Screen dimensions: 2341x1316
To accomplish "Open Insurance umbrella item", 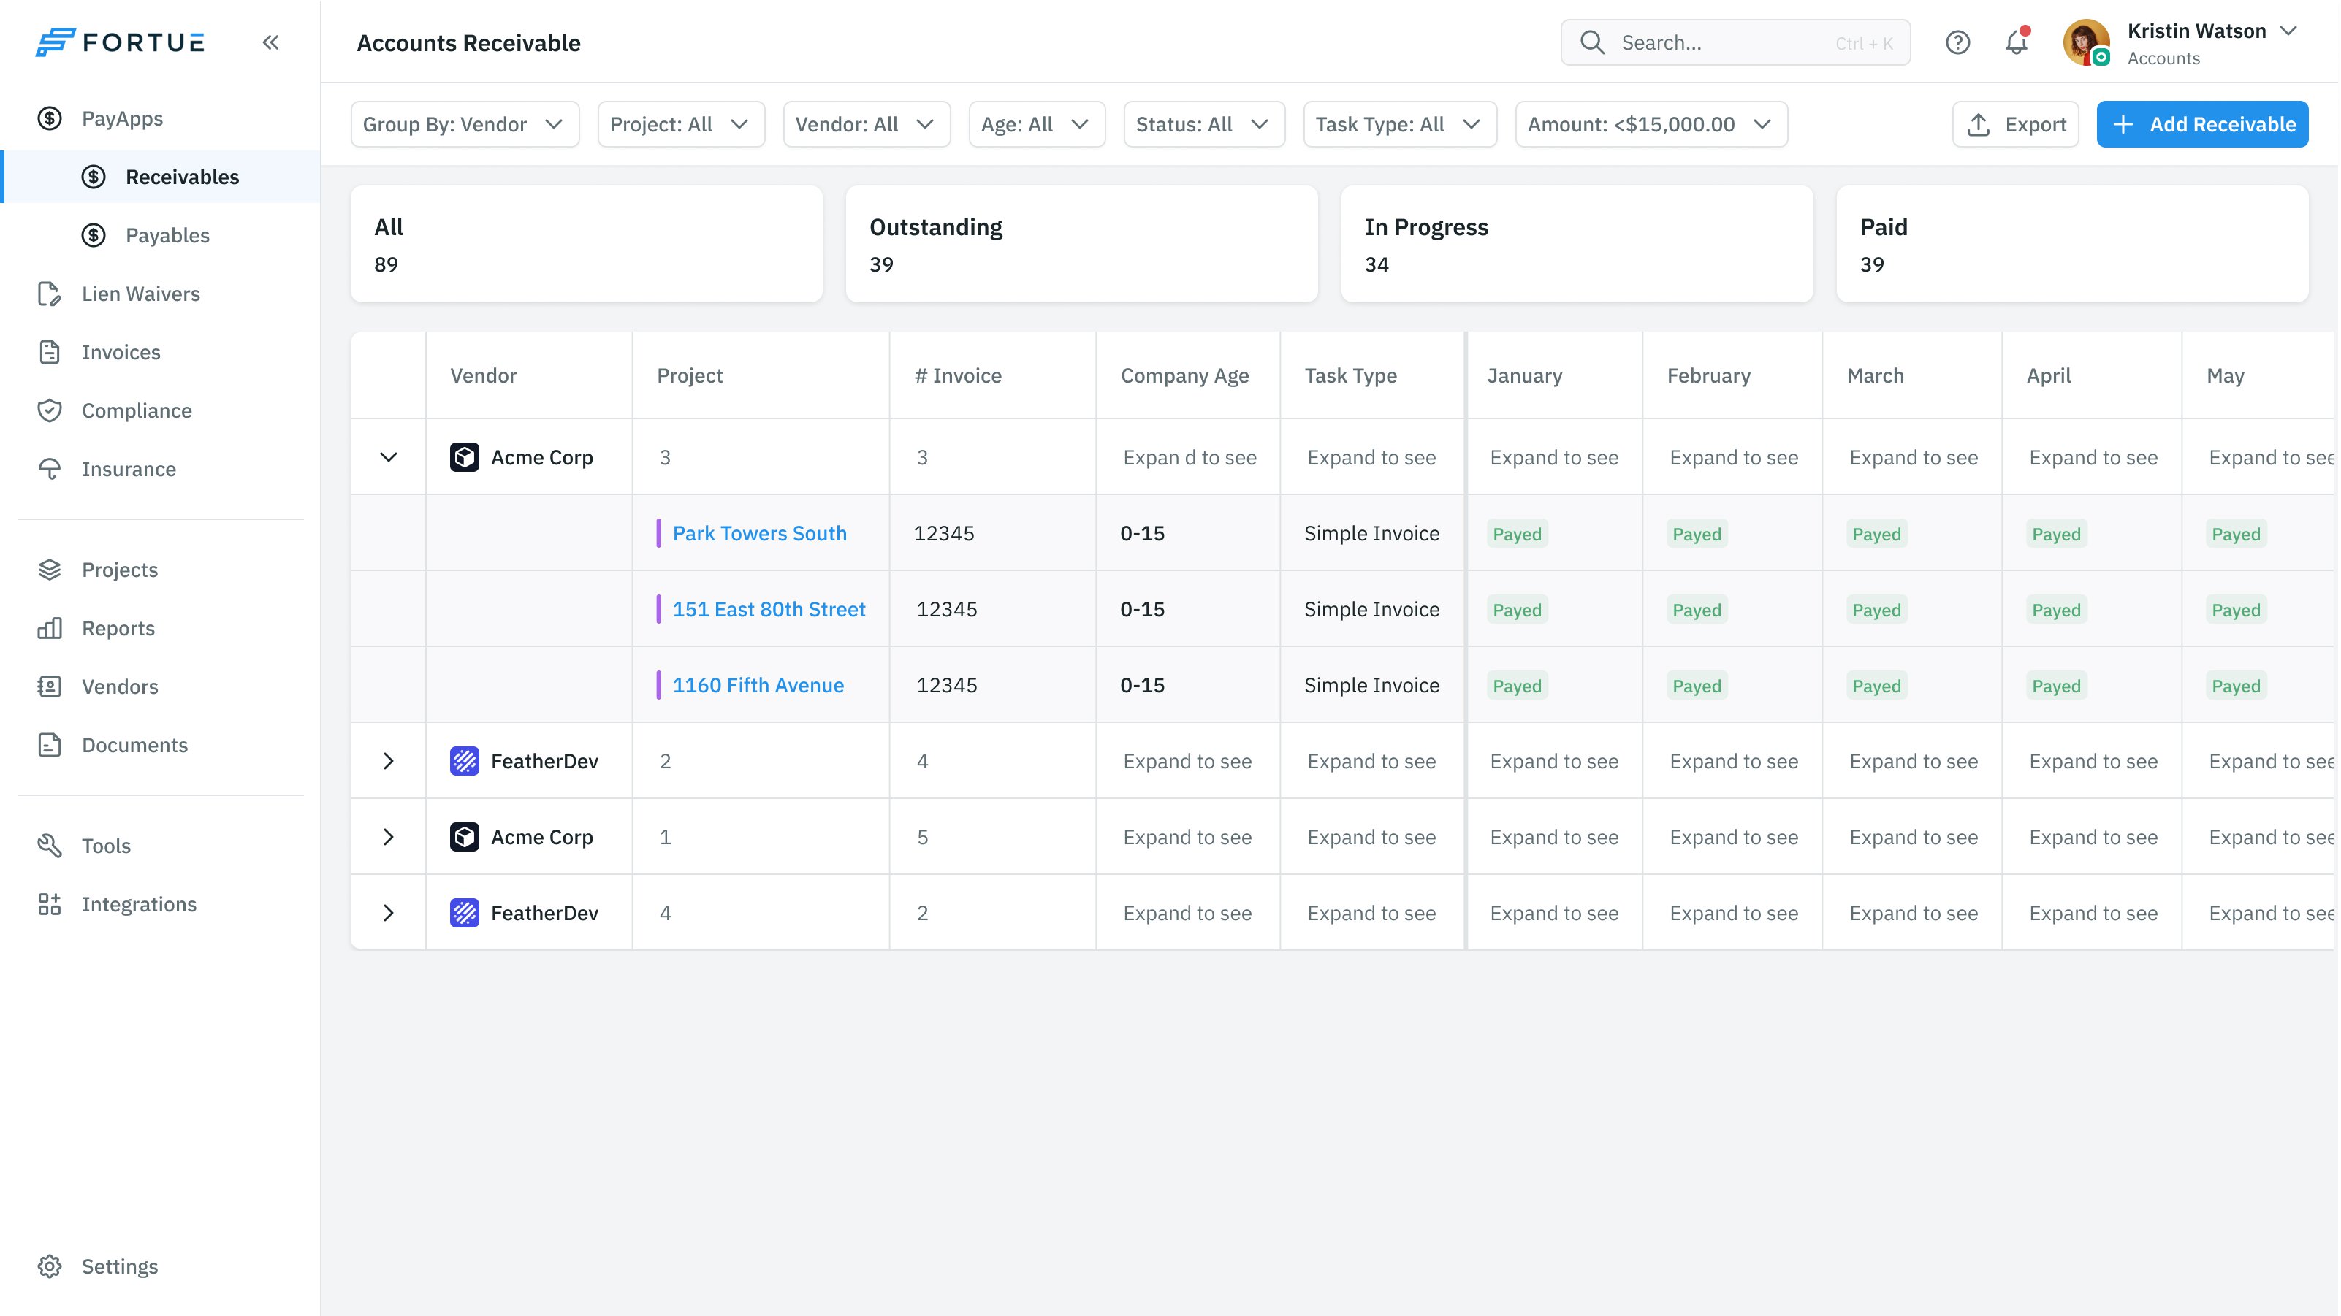I will (x=128, y=469).
